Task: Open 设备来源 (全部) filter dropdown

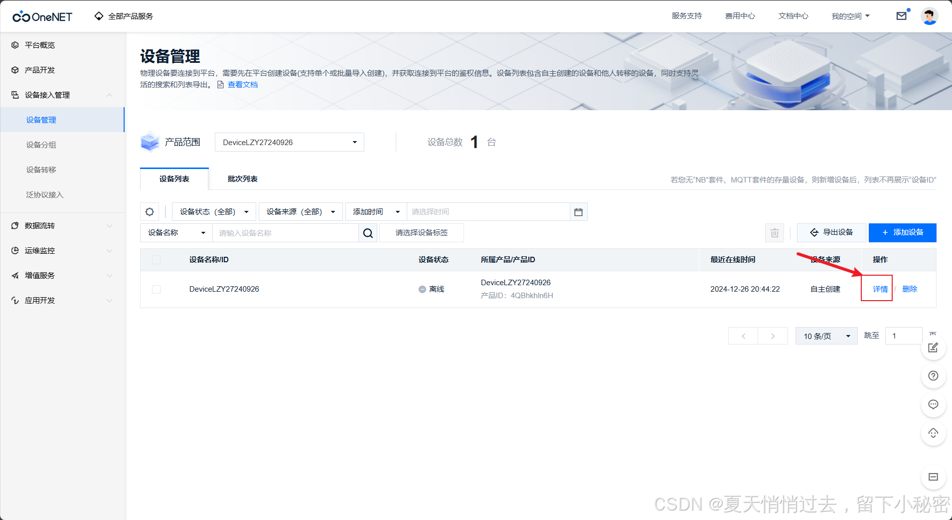Action: 301,212
